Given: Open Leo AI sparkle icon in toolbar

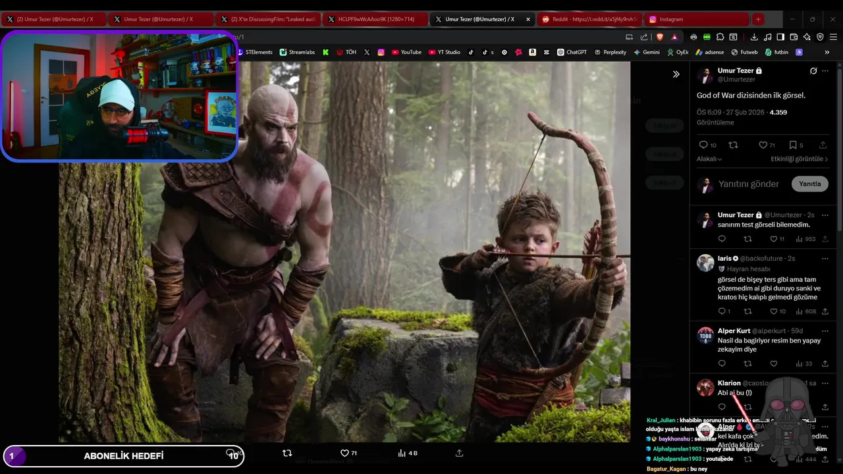Looking at the screenshot, I should point(807,37).
